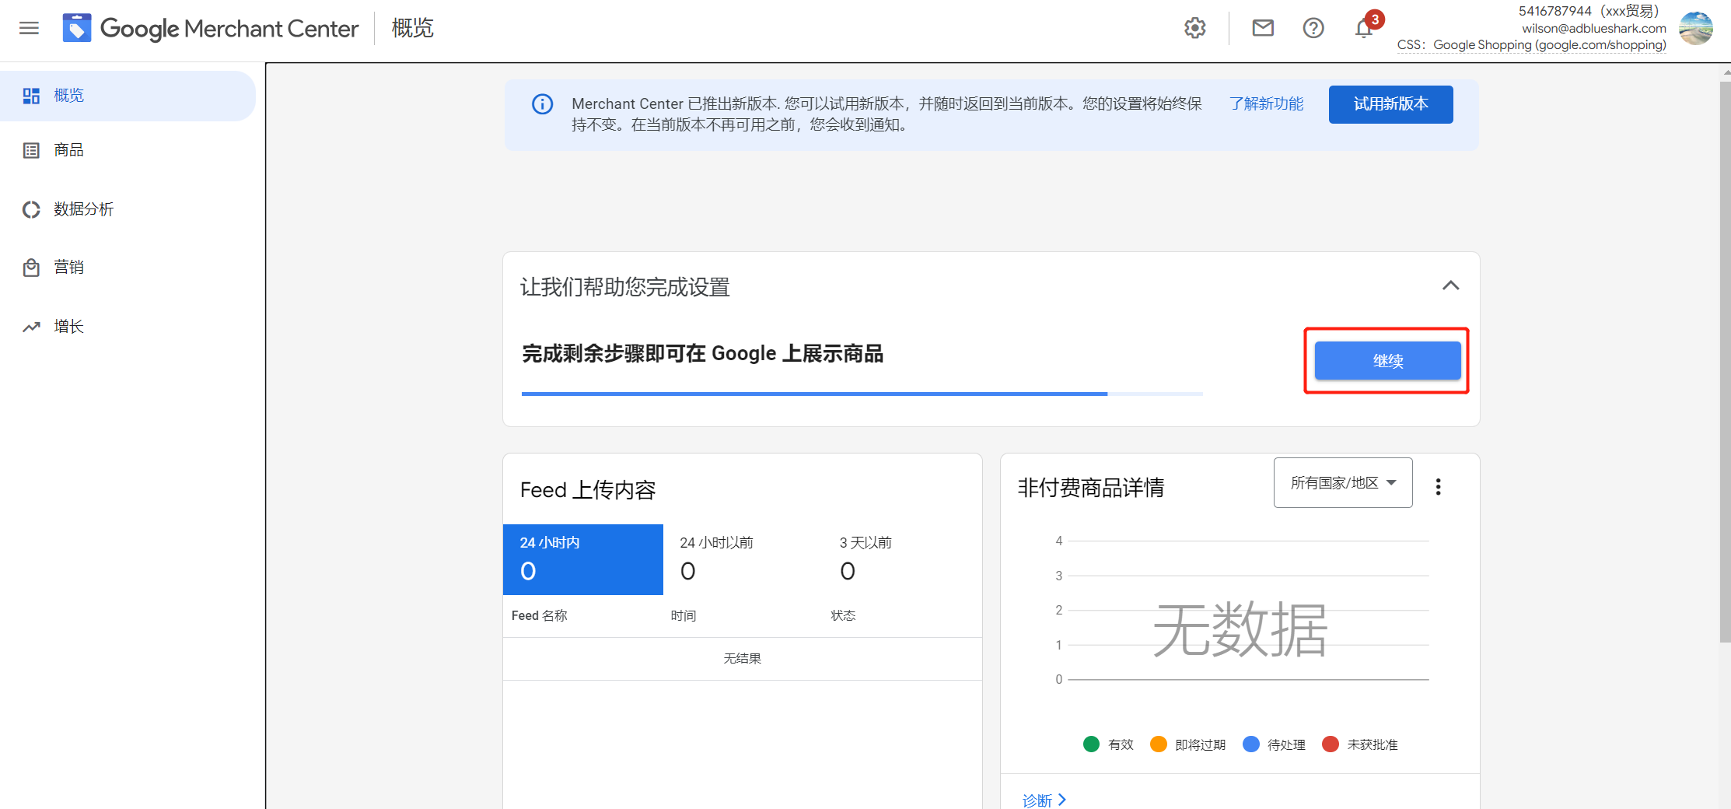Click the account email wilson@adblueshark.com
The width and height of the screenshot is (1731, 809).
pyautogui.click(x=1594, y=28)
